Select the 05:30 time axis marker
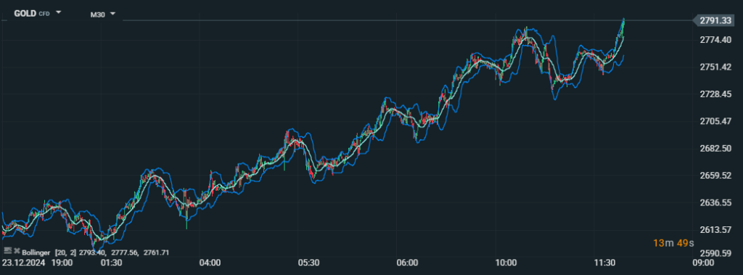743x275 pixels. [x=308, y=262]
